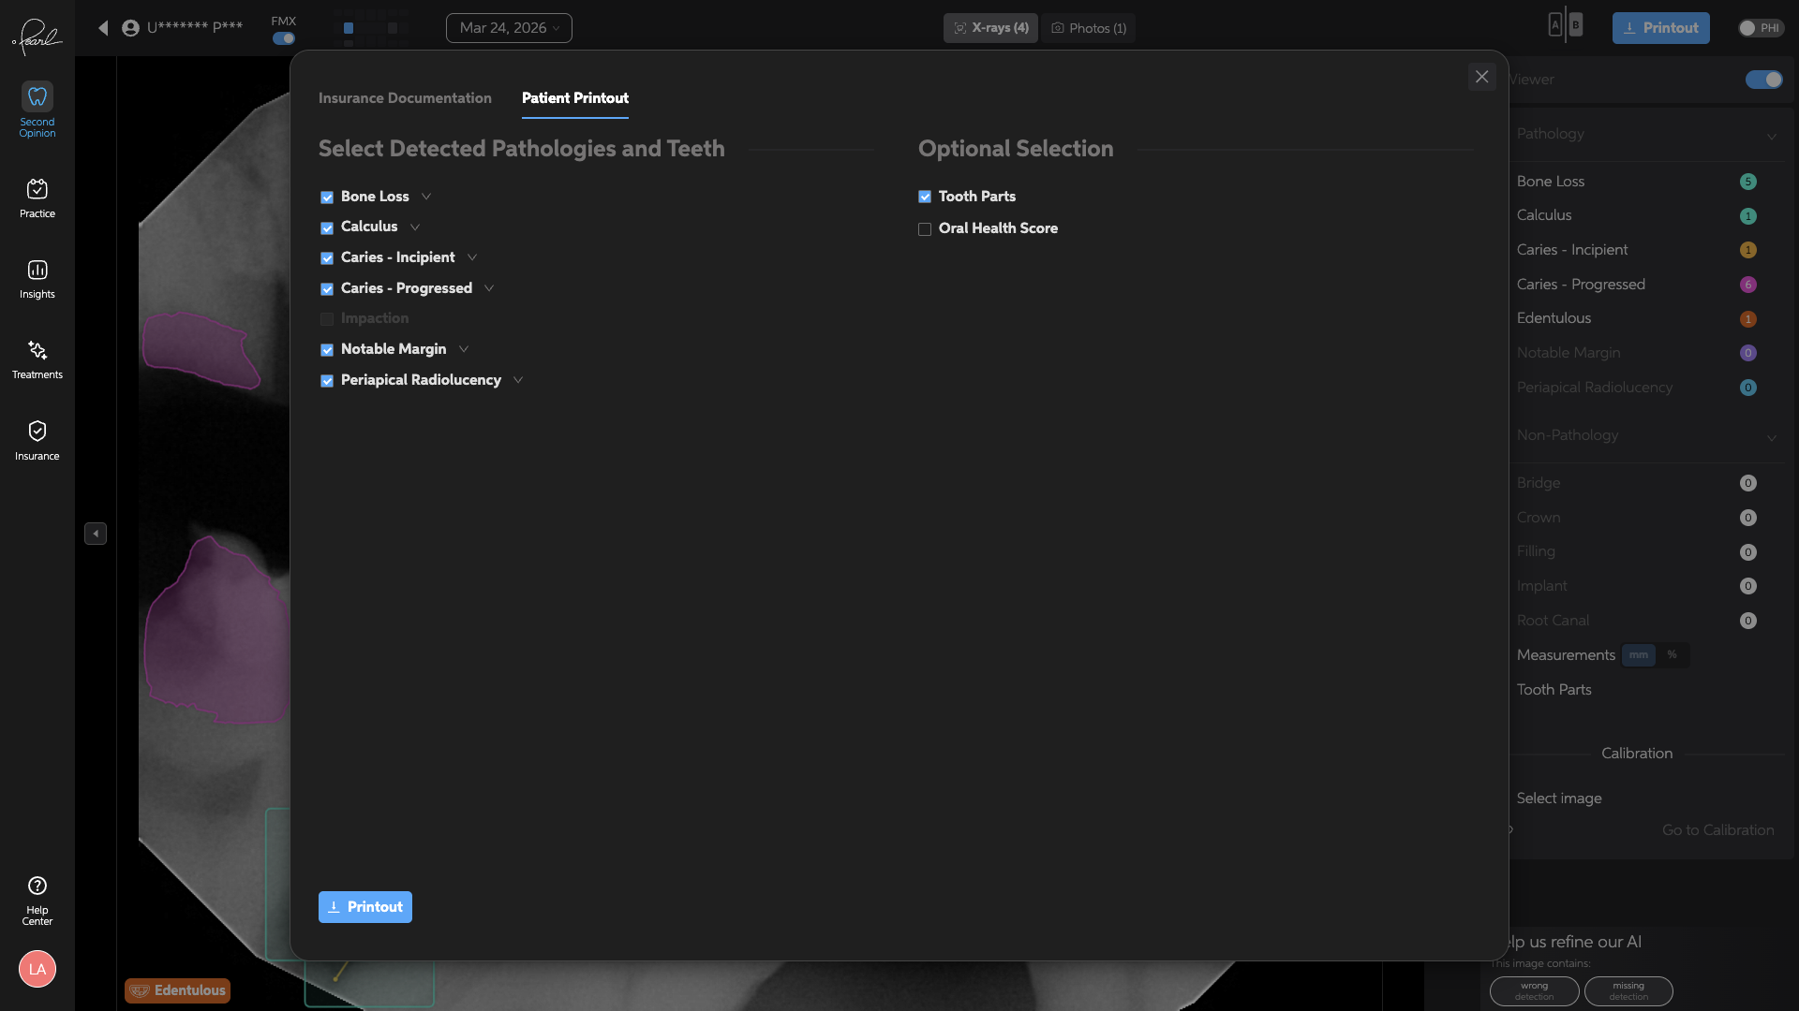Image resolution: width=1799 pixels, height=1011 pixels.
Task: Expand Caries - Progressed teeth list
Action: (x=489, y=288)
